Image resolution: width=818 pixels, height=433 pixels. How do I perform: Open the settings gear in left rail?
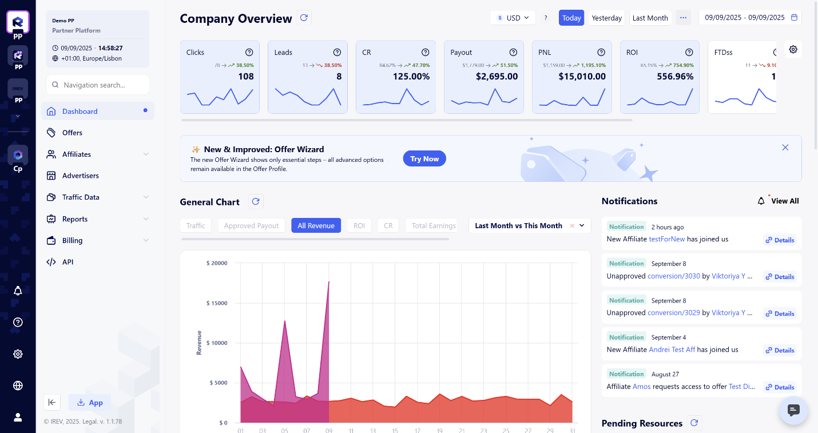pos(18,354)
